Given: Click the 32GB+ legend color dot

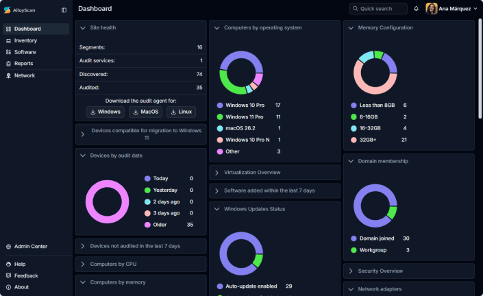Looking at the screenshot, I should tap(354, 140).
